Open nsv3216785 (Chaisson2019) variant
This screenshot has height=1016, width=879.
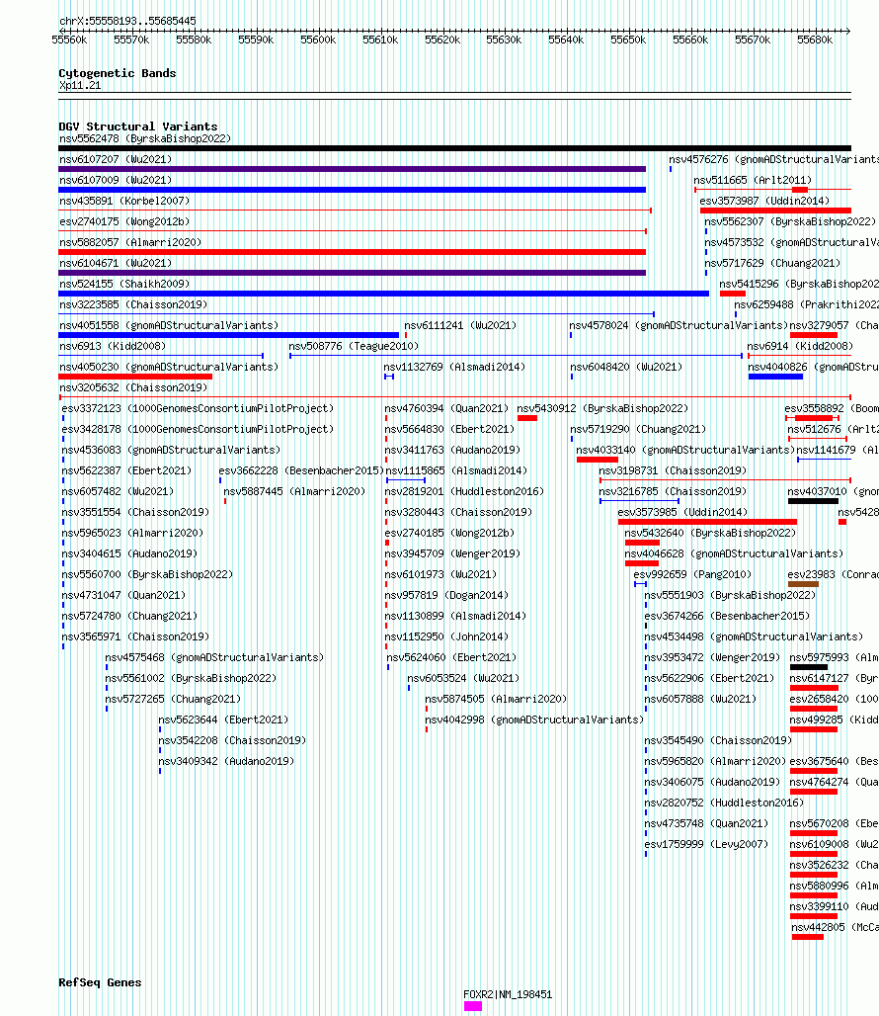tap(673, 491)
